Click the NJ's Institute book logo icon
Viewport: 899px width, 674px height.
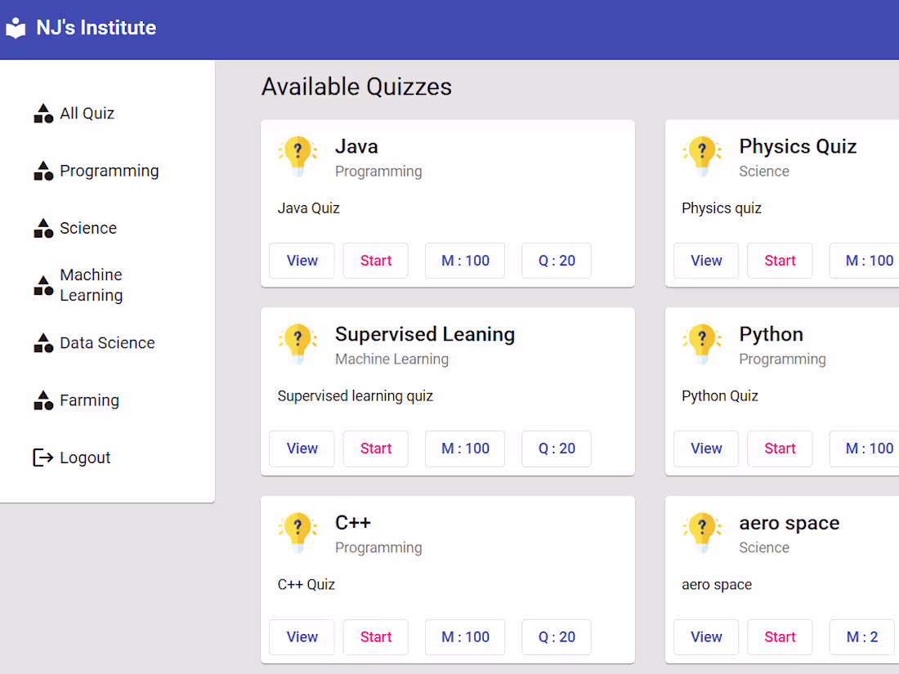click(x=16, y=27)
